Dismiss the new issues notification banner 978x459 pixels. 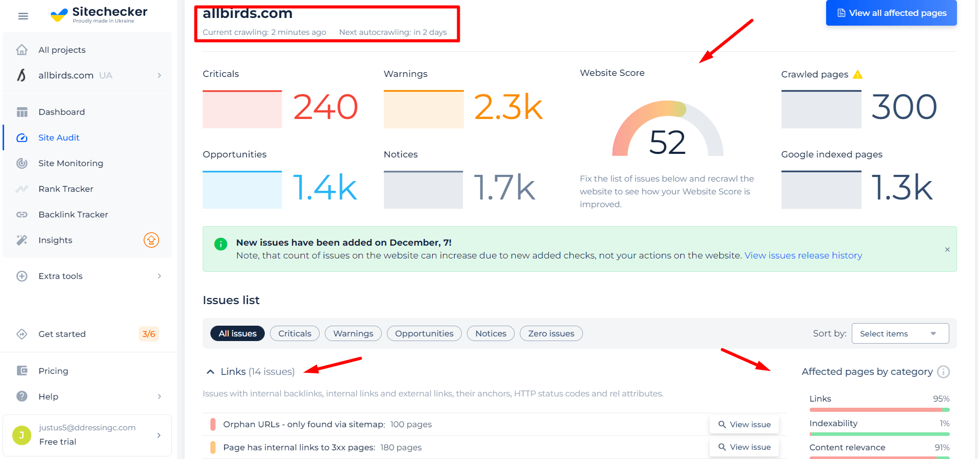(947, 249)
